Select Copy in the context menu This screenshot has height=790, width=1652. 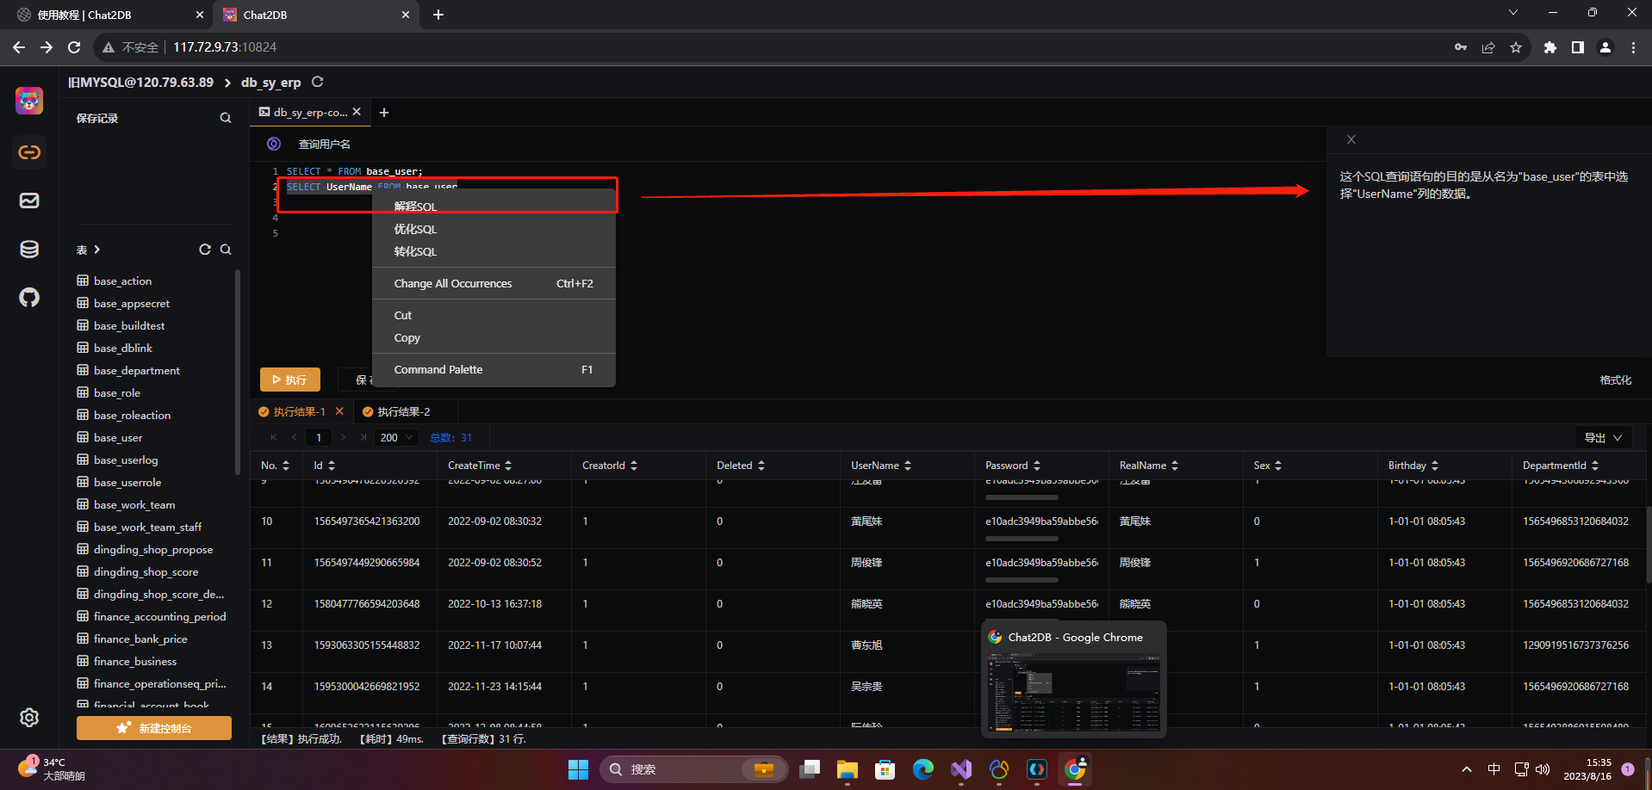494,337
